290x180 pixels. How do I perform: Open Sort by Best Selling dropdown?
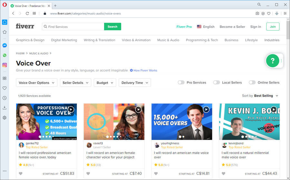pyautogui.click(x=260, y=96)
